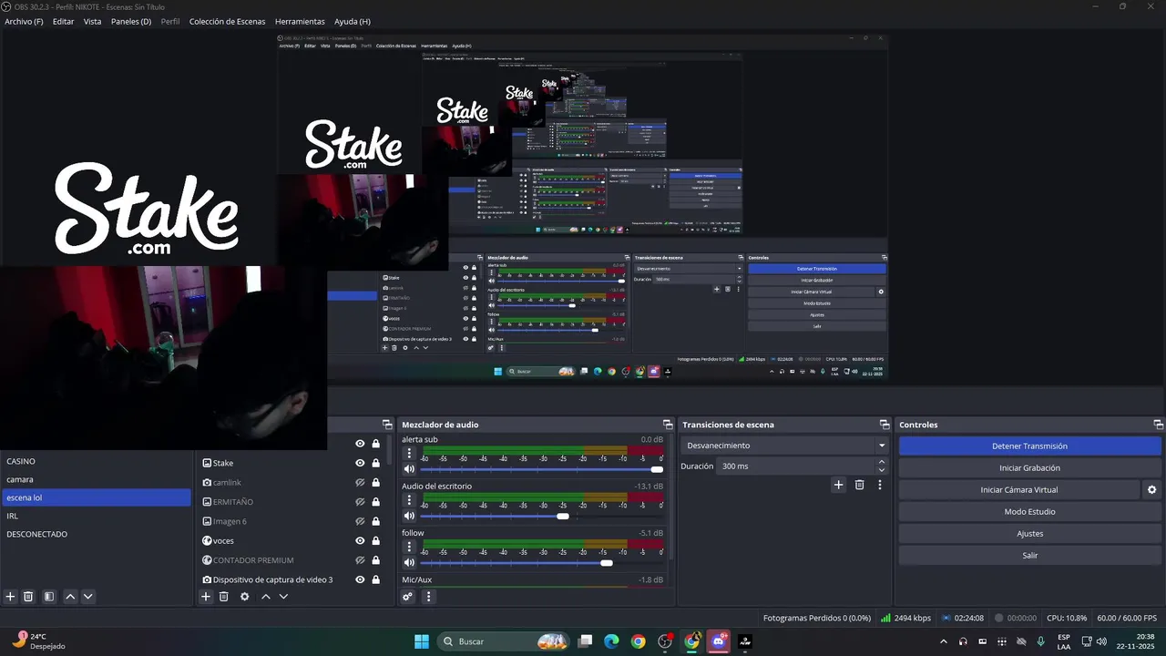Click Iniciar Grabación button
The image size is (1166, 656).
(x=1029, y=468)
